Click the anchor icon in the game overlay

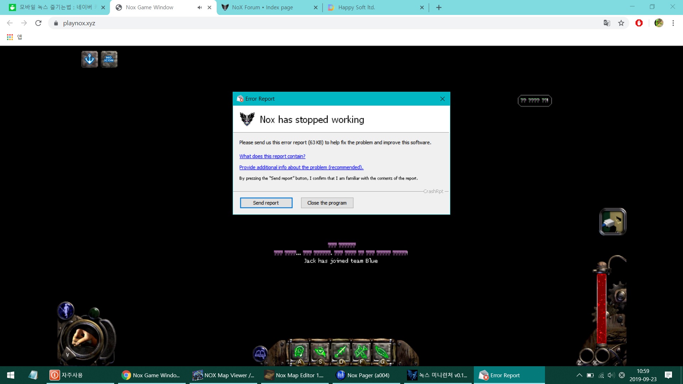click(x=90, y=59)
